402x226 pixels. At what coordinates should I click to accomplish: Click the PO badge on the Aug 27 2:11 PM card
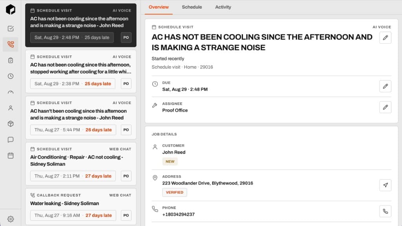point(126,176)
